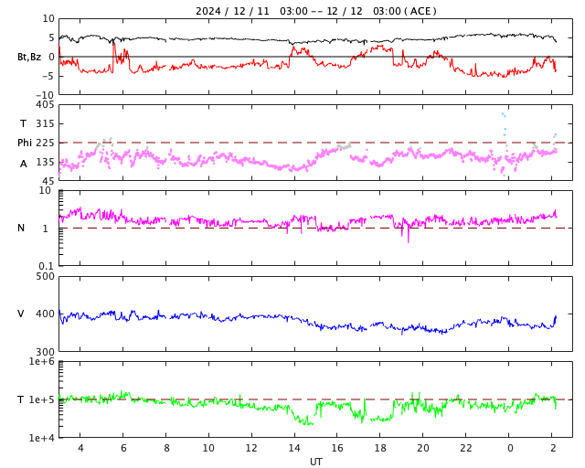Click the '405' tick value

(x=45, y=104)
